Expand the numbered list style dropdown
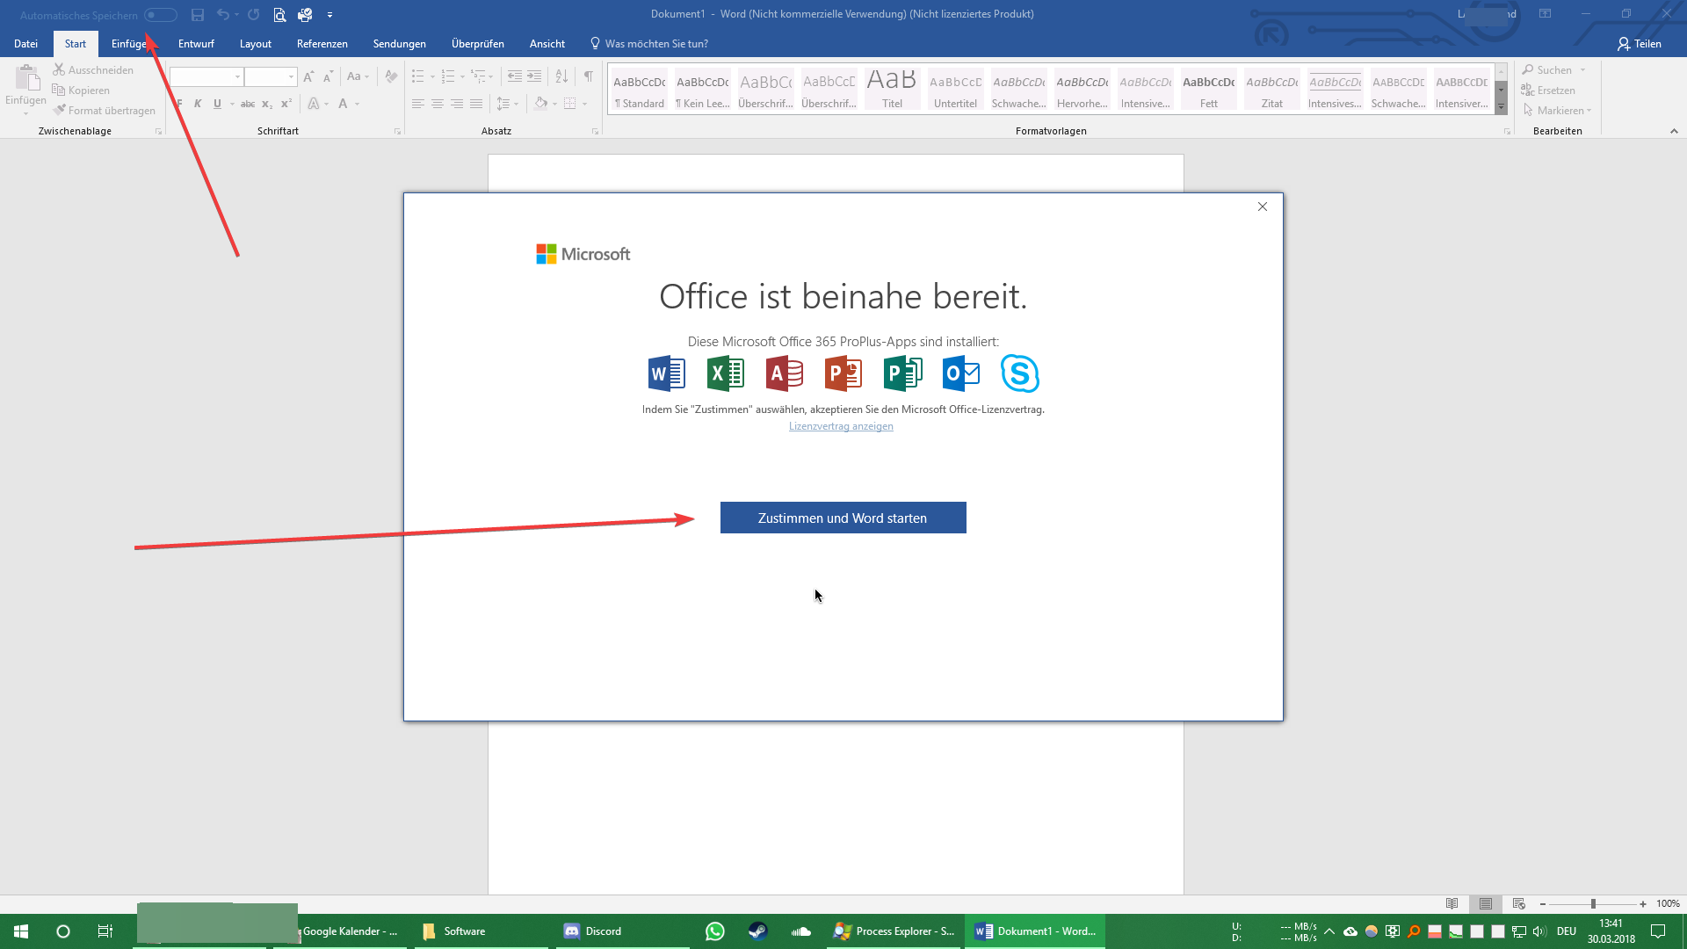 463,76
